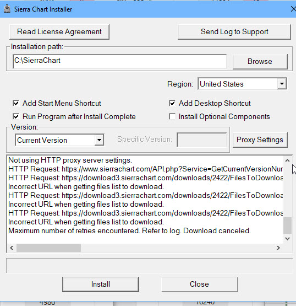Uncheck Run Program after Install Complete
The width and height of the screenshot is (296, 306).
click(16, 116)
